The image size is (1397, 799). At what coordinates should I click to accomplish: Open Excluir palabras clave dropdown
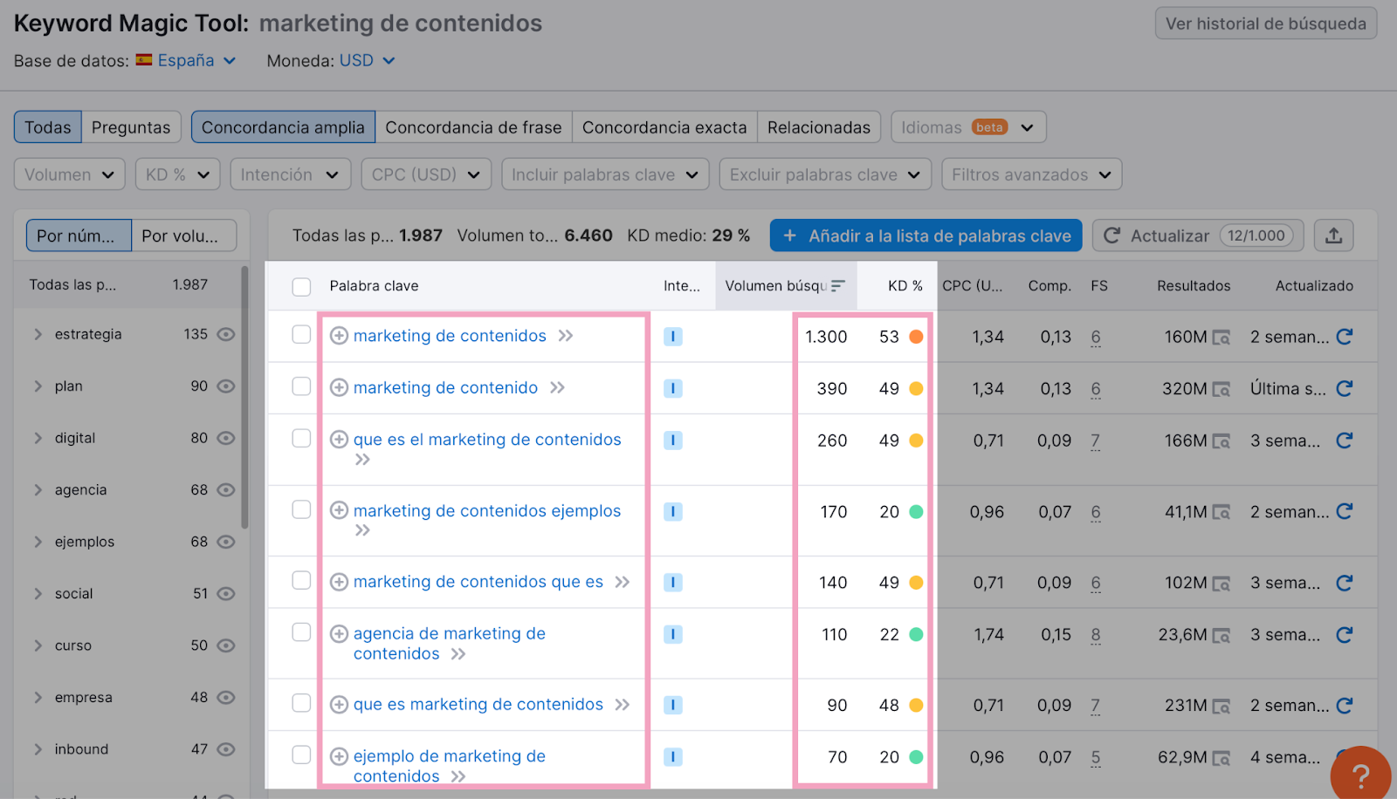[x=825, y=174]
